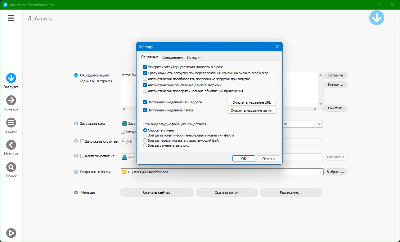The image size is (400, 242).
Task: Switch to the Основные tab
Action: 150,57
